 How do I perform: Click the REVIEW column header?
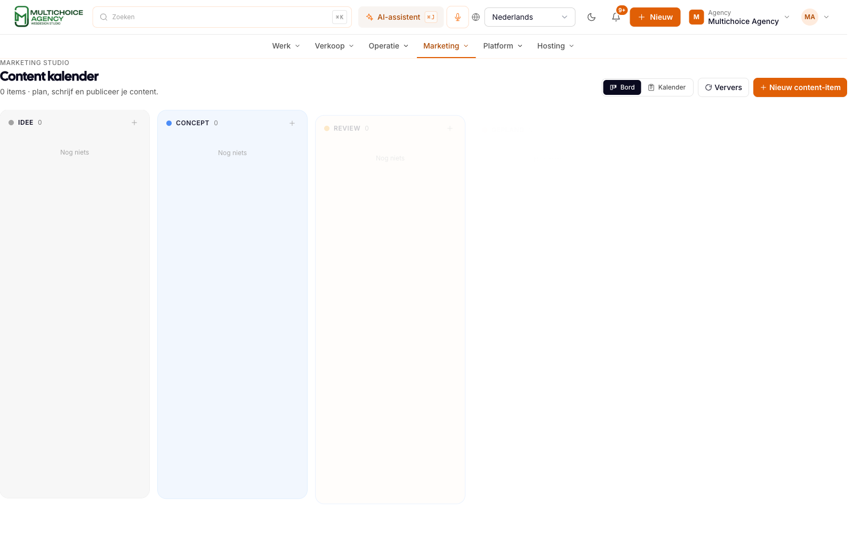point(347,128)
